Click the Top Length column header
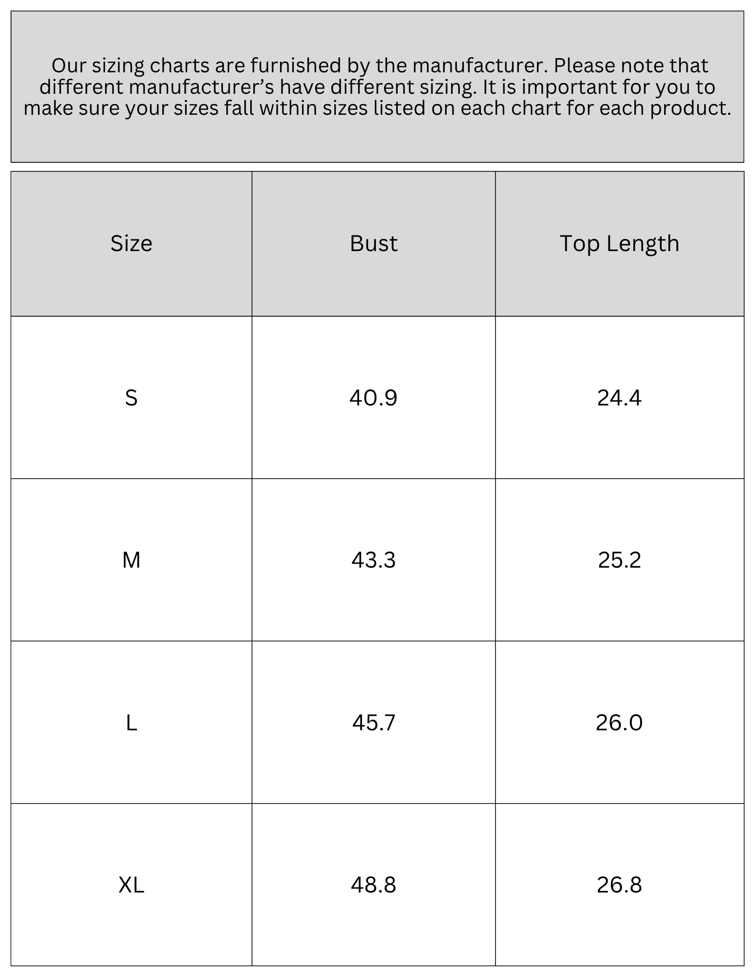Screen dimensions: 755x977 click(x=619, y=243)
